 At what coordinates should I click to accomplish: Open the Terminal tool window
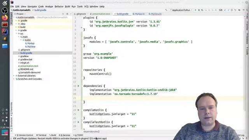(x=41, y=135)
